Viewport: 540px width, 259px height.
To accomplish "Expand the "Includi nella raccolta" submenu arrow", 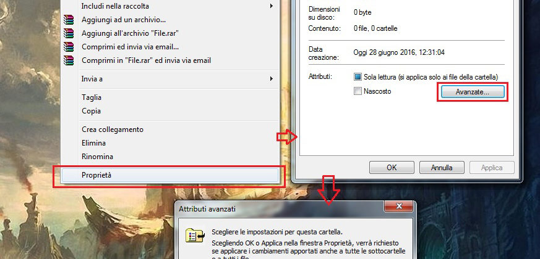I will [272, 6].
